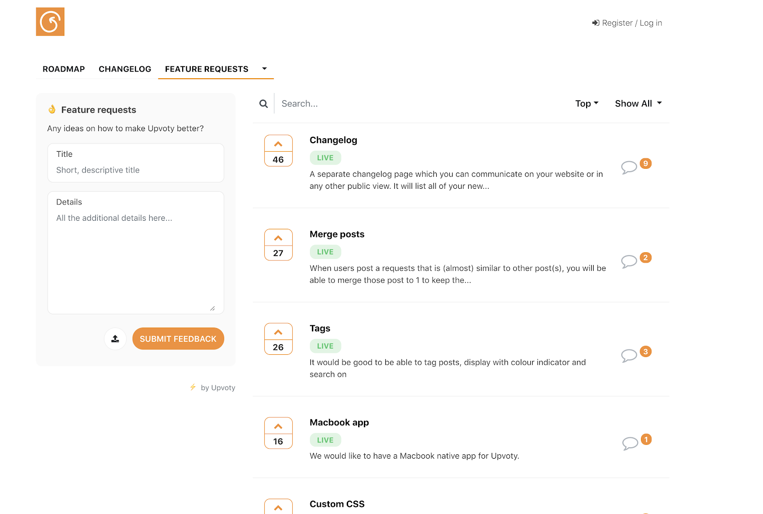Switch to the Changelog tab
Viewport: 763px width, 514px height.
[125, 69]
